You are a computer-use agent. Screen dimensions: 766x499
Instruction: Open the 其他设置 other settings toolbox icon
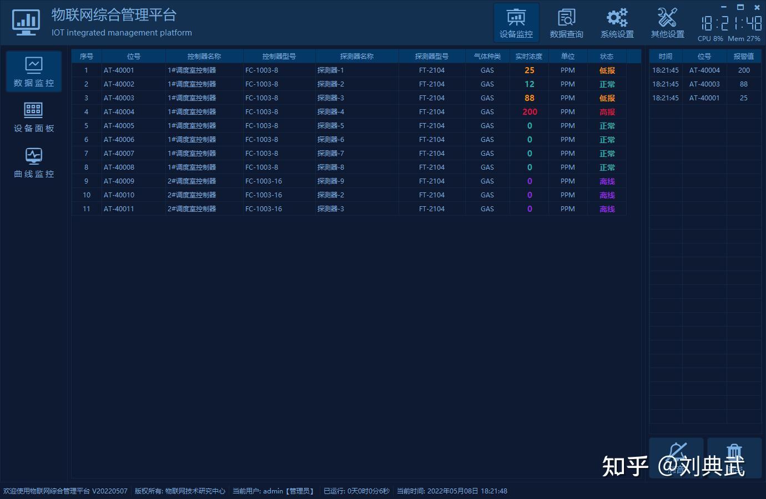pos(667,22)
